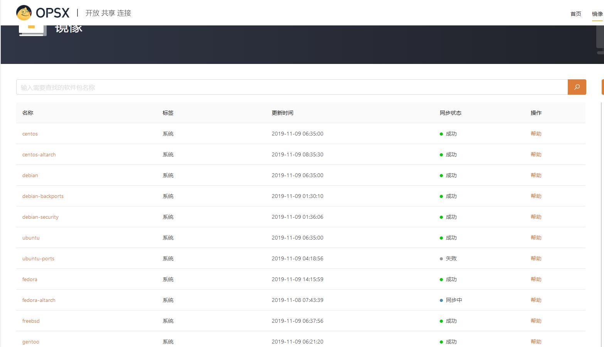Image resolution: width=604 pixels, height=347 pixels.
Task: Click 帮助 link in the freebsd row
Action: point(536,321)
